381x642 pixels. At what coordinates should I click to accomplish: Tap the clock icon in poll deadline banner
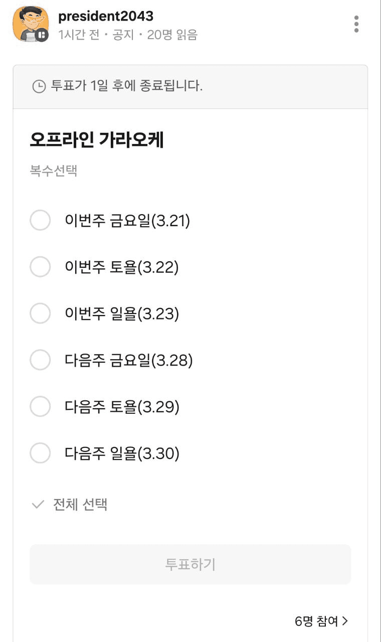[39, 86]
